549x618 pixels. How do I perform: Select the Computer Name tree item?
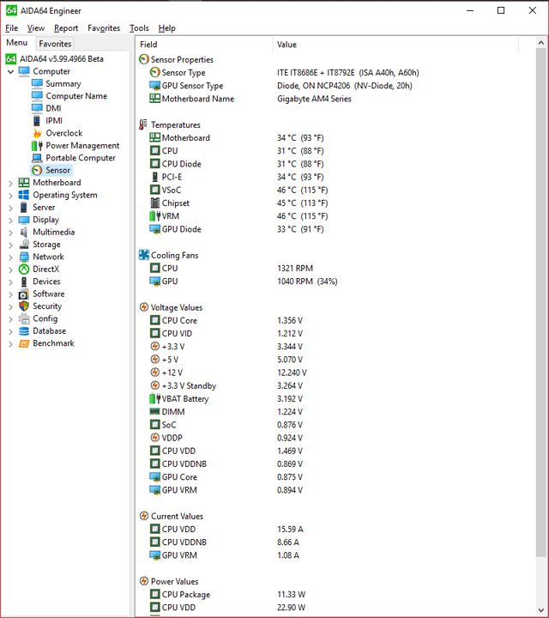[76, 96]
